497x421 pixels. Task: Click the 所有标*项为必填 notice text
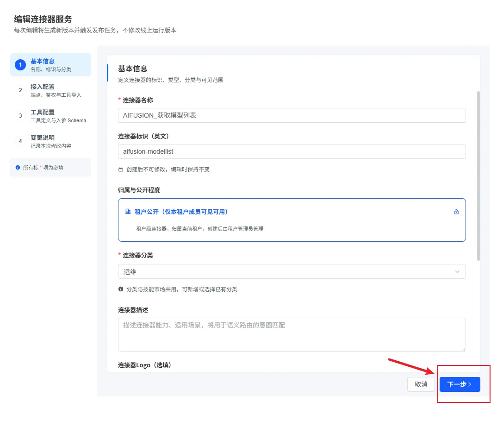[43, 168]
